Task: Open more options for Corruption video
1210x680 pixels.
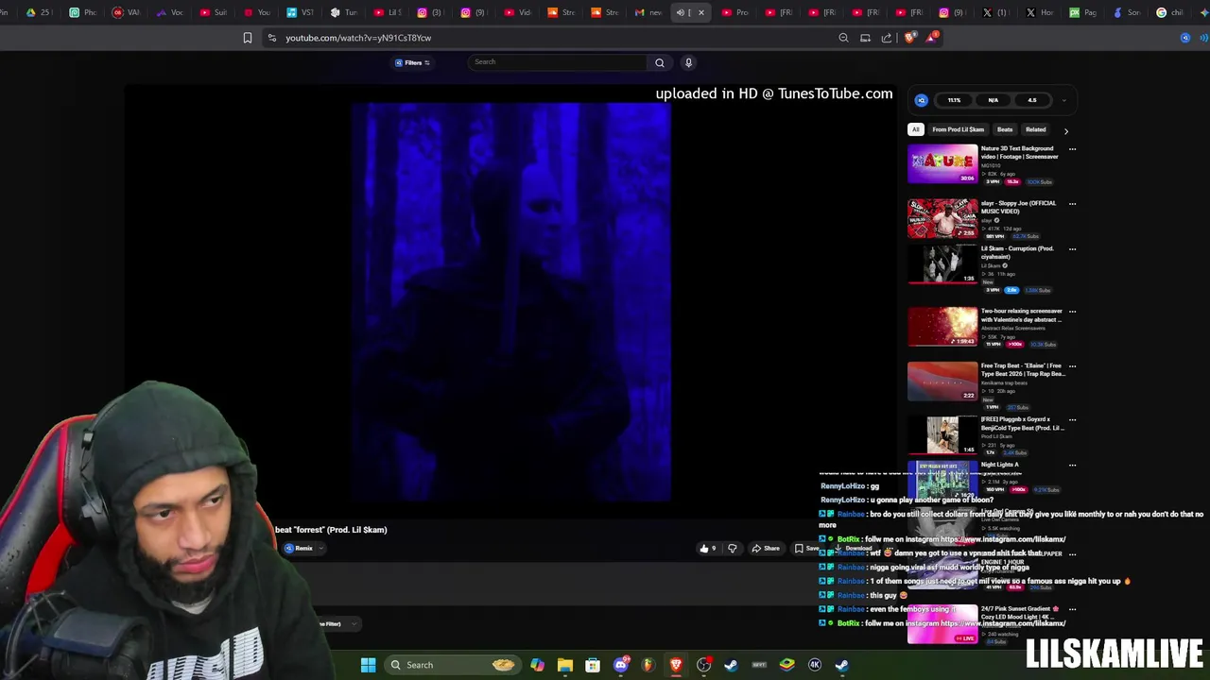Action: click(1072, 249)
